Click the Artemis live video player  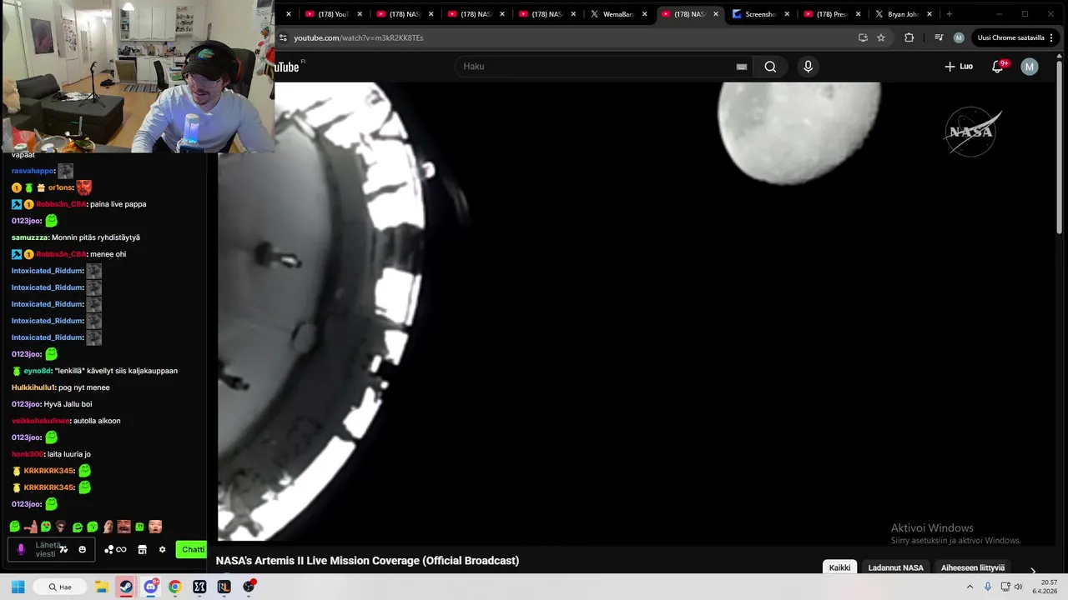click(x=636, y=312)
